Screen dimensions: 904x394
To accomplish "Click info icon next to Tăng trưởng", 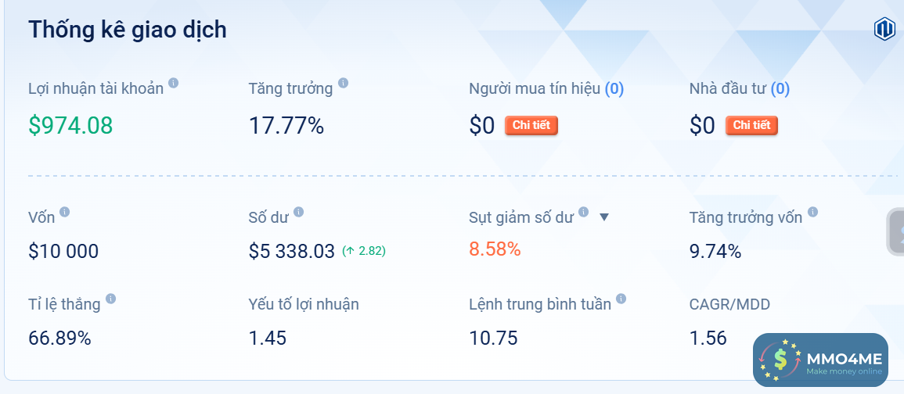I will (343, 83).
